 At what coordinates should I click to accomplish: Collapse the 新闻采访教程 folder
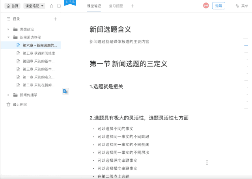coord(8,37)
